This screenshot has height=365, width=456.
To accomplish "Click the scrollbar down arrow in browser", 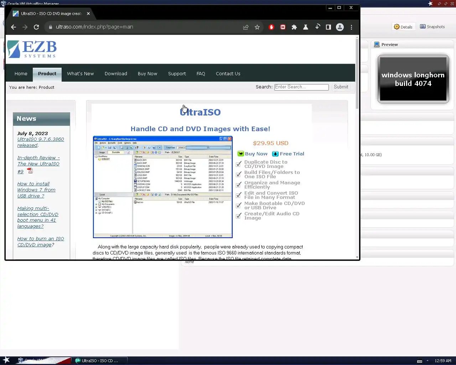I will [357, 257].
